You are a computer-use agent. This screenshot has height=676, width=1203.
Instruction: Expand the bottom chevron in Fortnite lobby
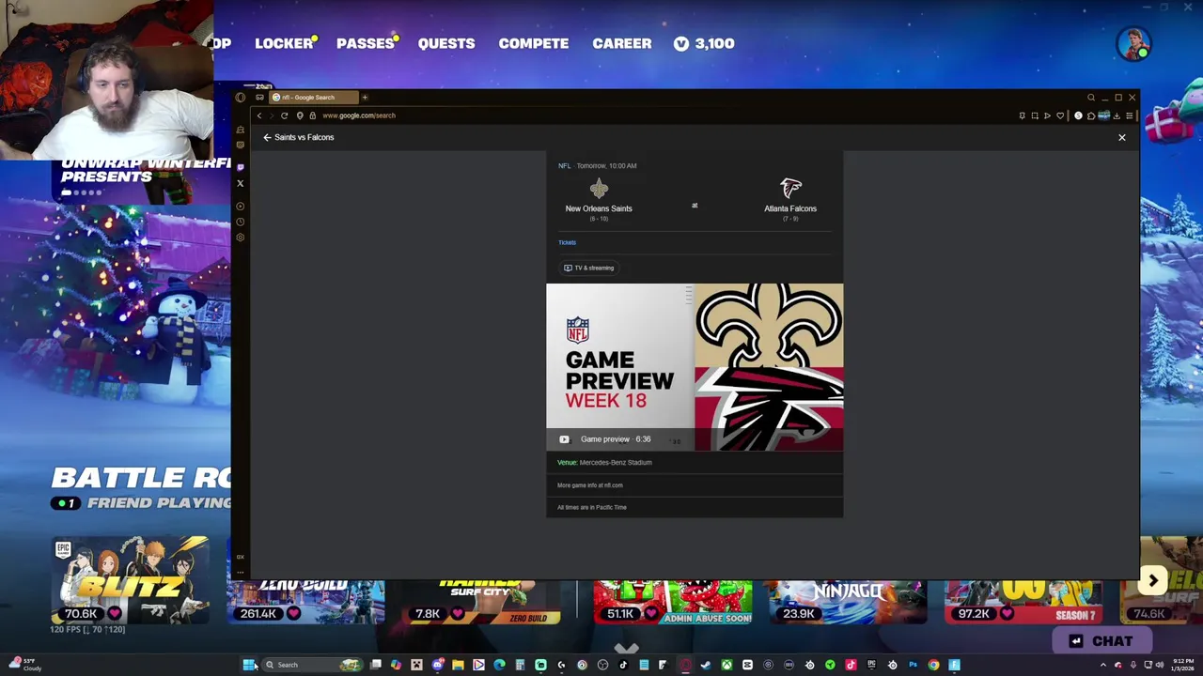[626, 648]
